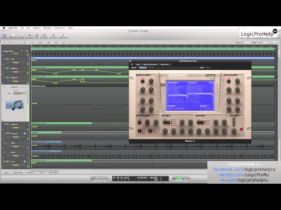281x210 pixels.
Task: Click the transport button right of cycle
Action: 184,178
